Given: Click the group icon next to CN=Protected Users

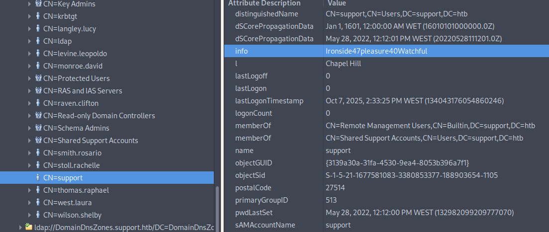Looking at the screenshot, I should click(38, 78).
